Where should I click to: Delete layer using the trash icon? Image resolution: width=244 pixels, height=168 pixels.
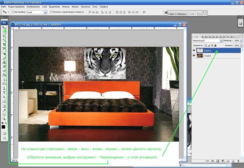238,160
